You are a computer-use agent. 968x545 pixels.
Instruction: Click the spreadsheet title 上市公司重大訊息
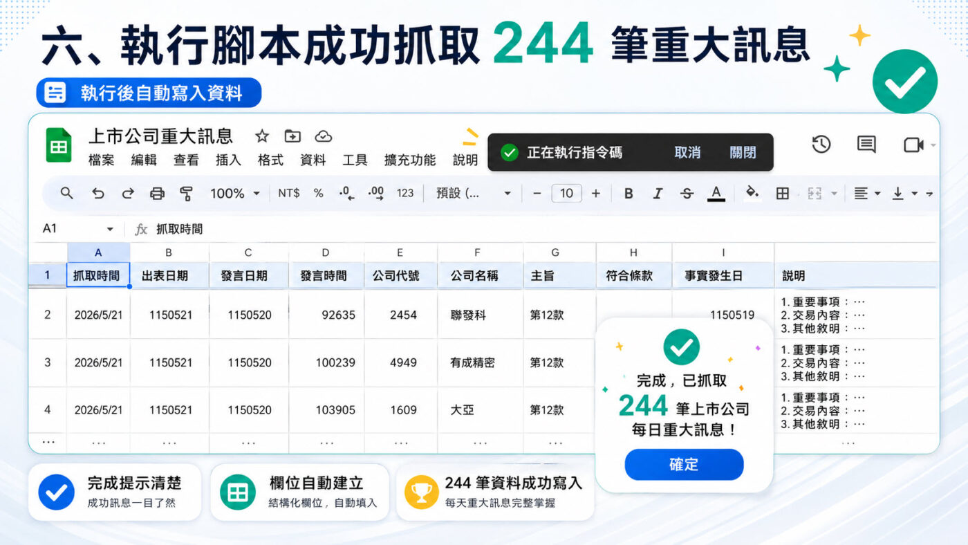coord(160,136)
